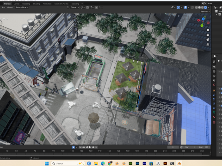This screenshot has height=166, width=222.
Task: Open the Object properties tab icon
Action: (214, 90)
